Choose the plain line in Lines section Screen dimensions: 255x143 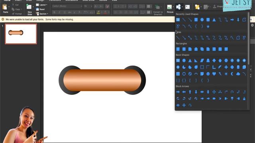point(178,38)
